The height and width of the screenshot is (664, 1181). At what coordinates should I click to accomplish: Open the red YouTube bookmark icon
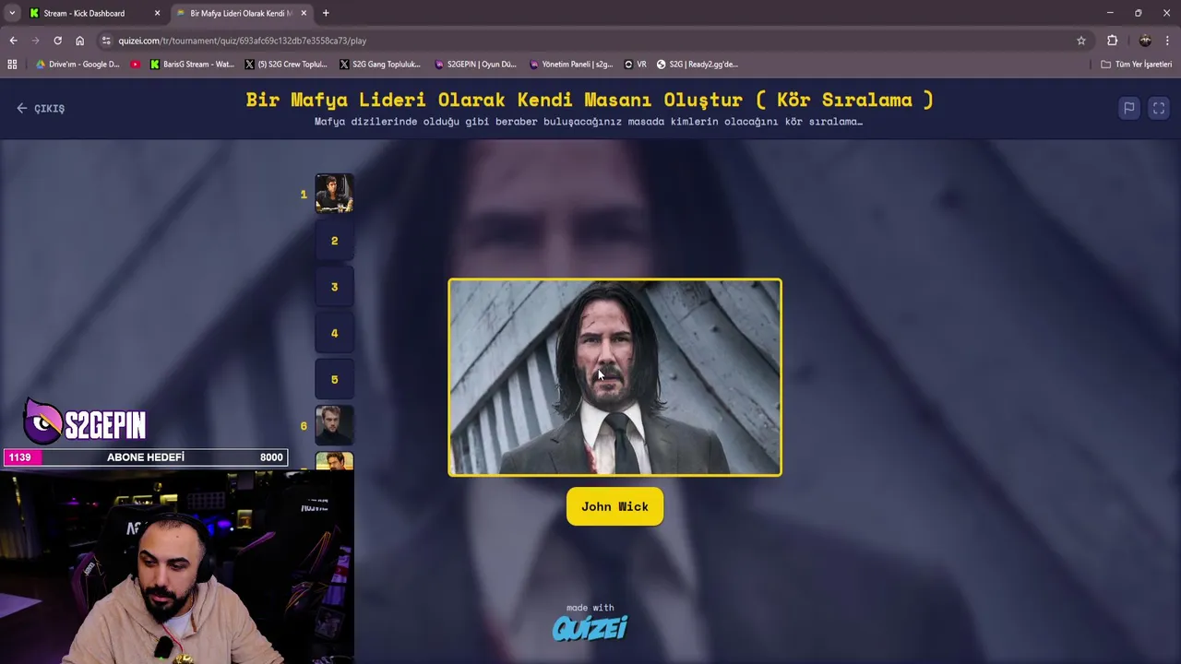[x=136, y=65]
